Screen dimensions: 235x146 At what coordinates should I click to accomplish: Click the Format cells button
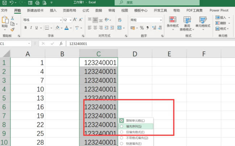(x=222, y=29)
